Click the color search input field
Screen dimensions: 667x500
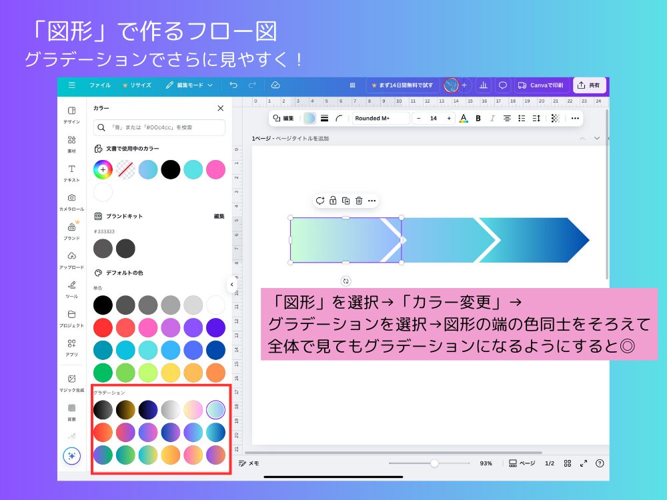(160, 126)
